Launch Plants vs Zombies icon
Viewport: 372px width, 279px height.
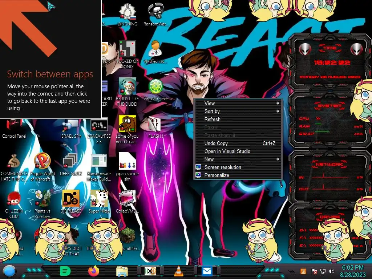[42, 205]
